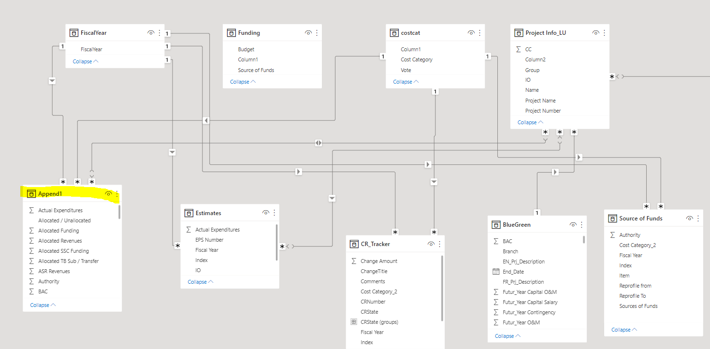
Task: Open more options for Estimates table
Action: 275,213
